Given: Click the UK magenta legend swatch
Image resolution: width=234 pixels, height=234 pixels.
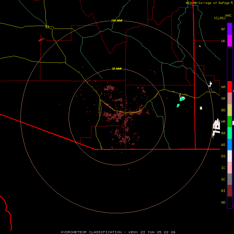Looking at the screenshot, I should [x=230, y=41].
